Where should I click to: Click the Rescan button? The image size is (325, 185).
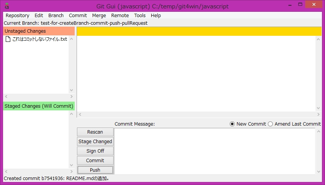click(95, 132)
